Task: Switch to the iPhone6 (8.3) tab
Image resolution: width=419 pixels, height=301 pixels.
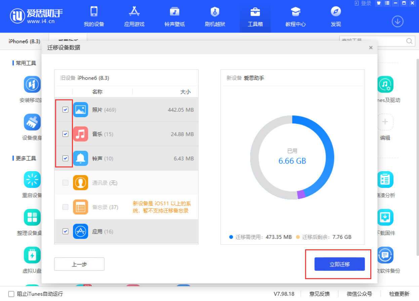Action: point(24,41)
